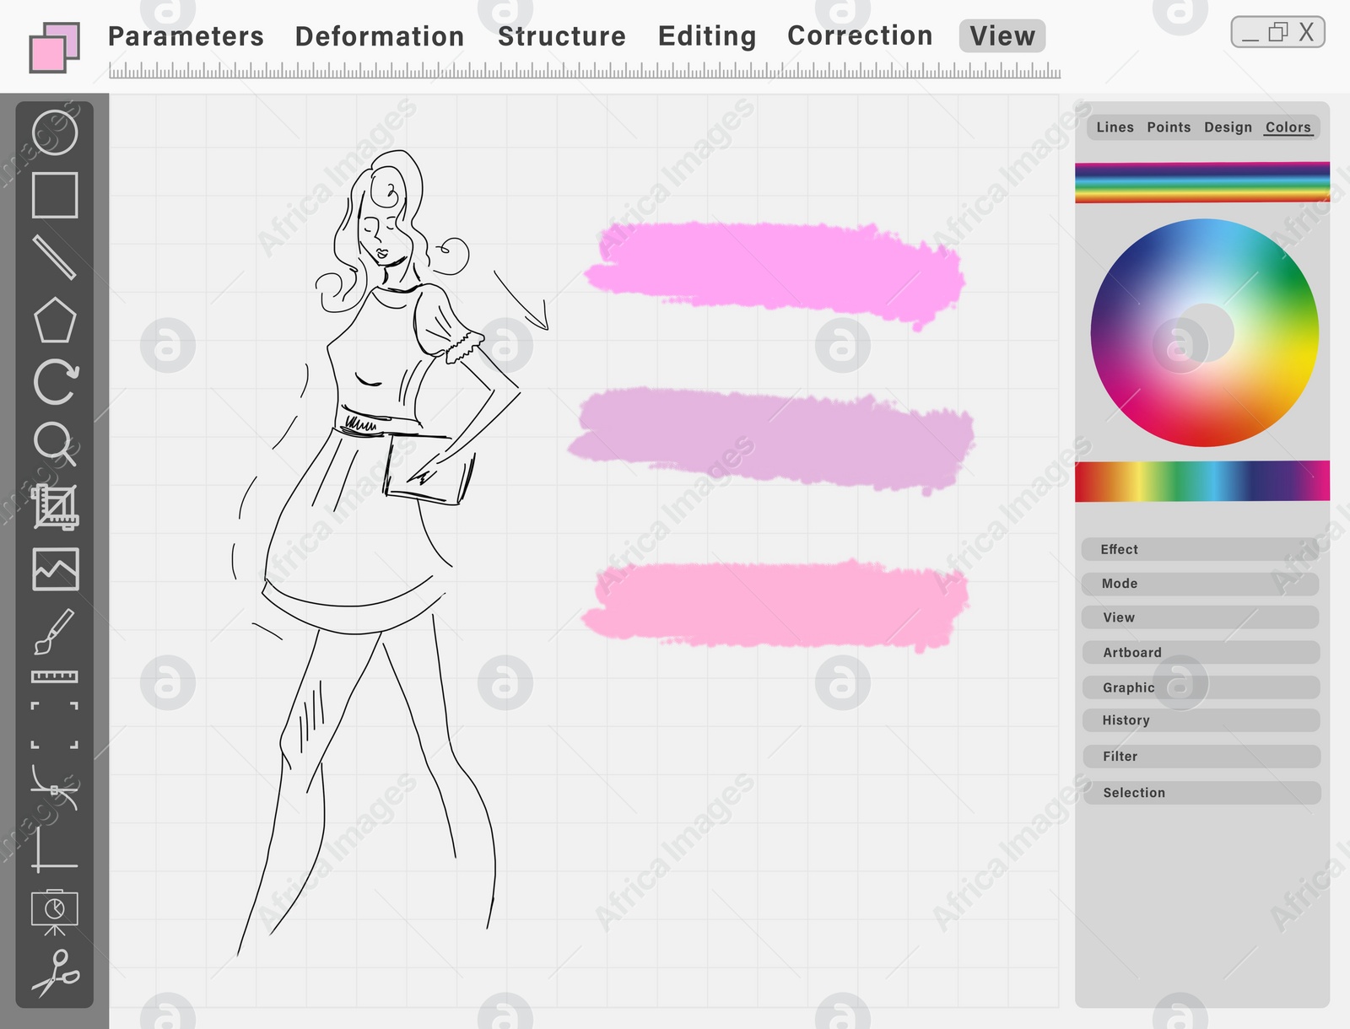Open the Editing menu

707,36
